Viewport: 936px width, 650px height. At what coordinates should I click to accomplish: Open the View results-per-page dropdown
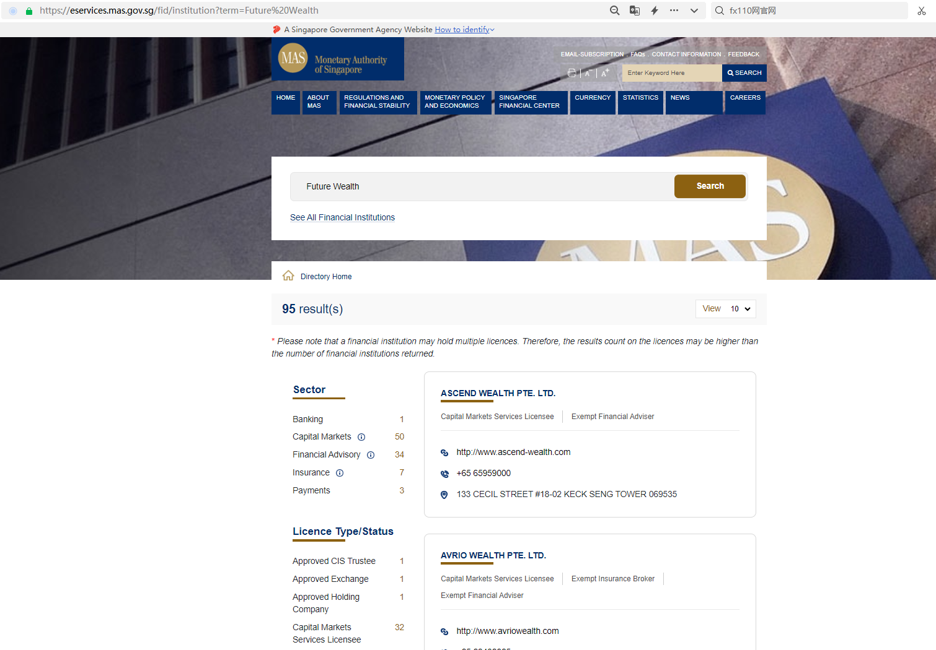click(x=726, y=309)
